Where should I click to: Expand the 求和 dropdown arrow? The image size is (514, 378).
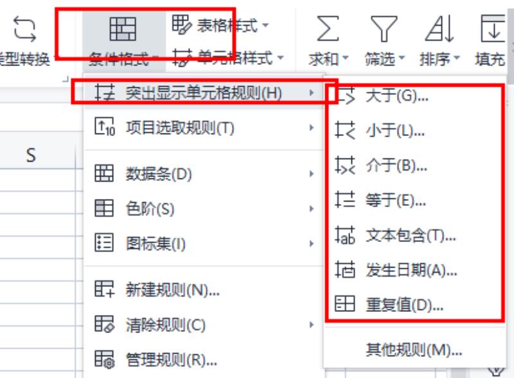pos(345,58)
